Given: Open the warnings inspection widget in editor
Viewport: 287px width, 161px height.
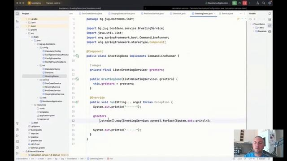Looking at the screenshot, I should point(239,19).
